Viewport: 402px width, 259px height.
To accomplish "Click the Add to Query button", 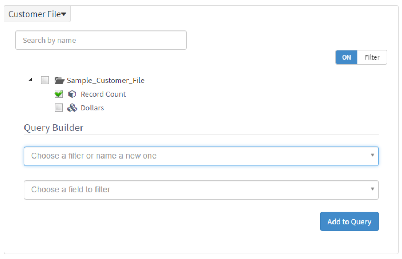I will click(x=349, y=222).
